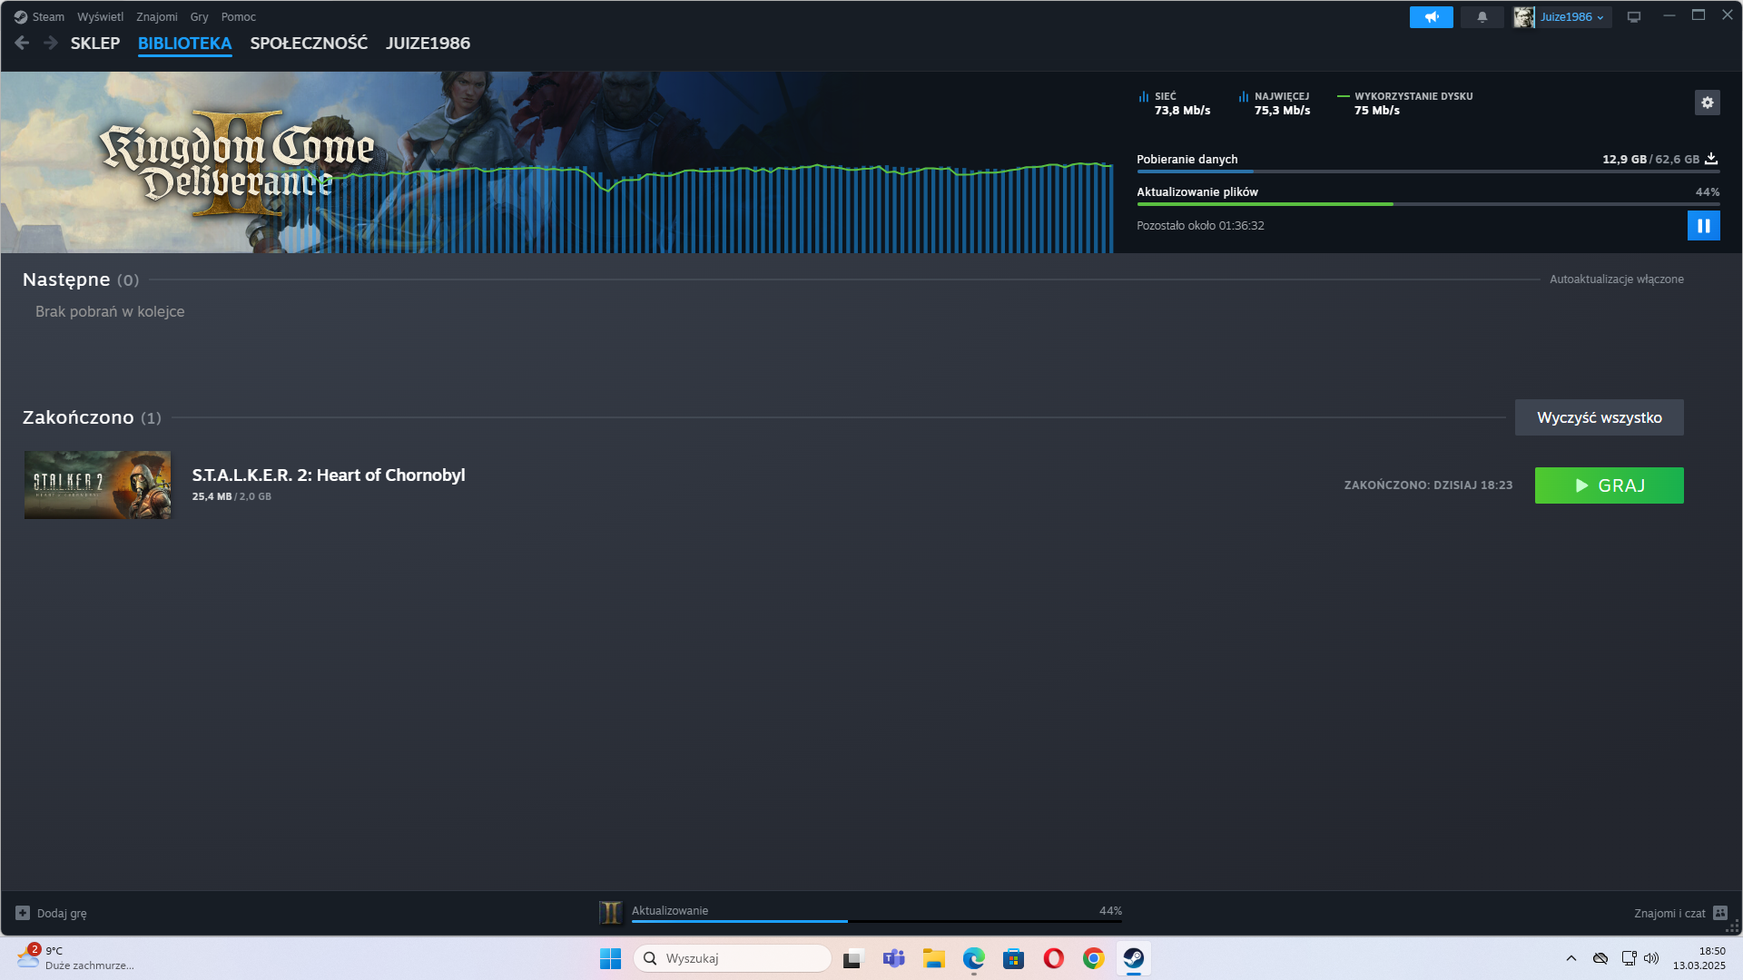Image resolution: width=1743 pixels, height=980 pixels.
Task: Switch to Big Picture mode icon
Action: [x=1634, y=17]
